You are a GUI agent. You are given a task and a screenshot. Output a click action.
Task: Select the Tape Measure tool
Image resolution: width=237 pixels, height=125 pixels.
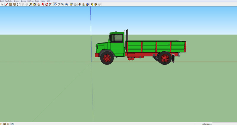coord(31,4)
